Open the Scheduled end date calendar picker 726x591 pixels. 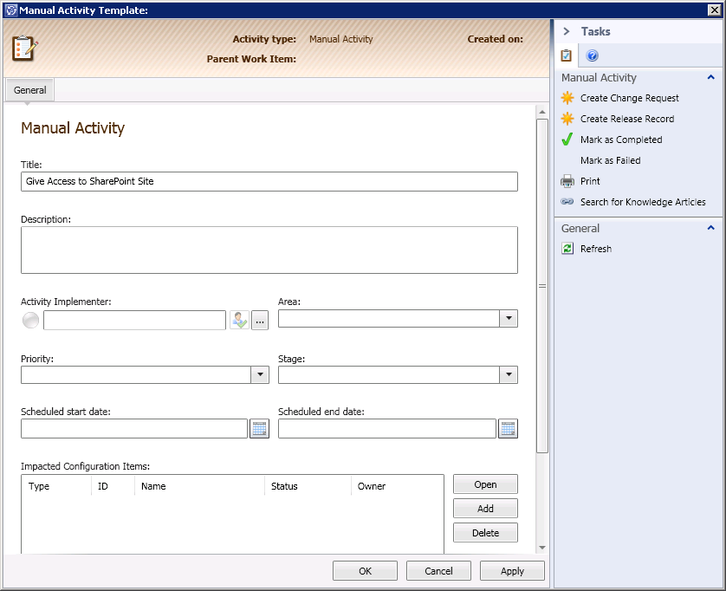coord(508,428)
